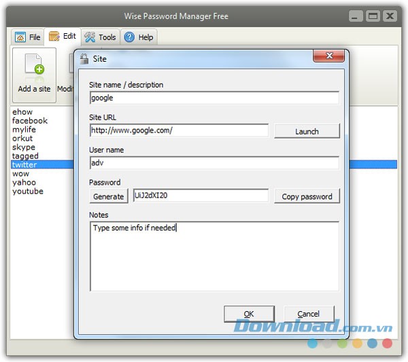Select ehow in the site list
Viewport: 408px width, 362px height.
coord(22,112)
